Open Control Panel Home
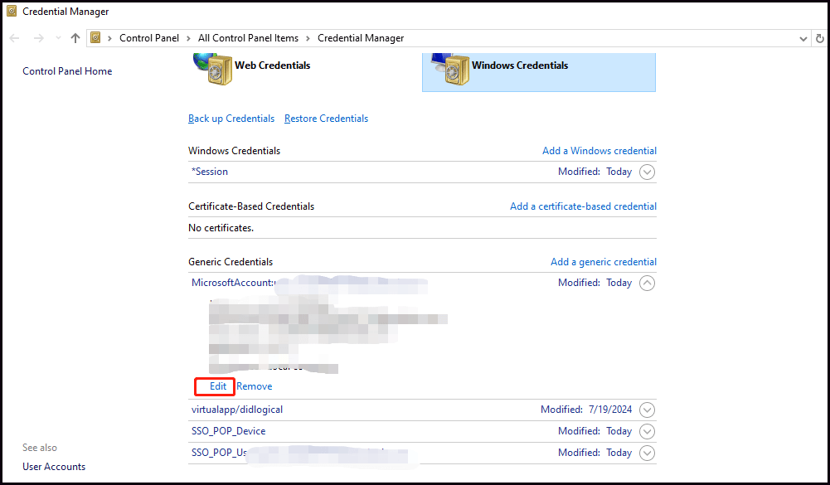 [x=67, y=71]
